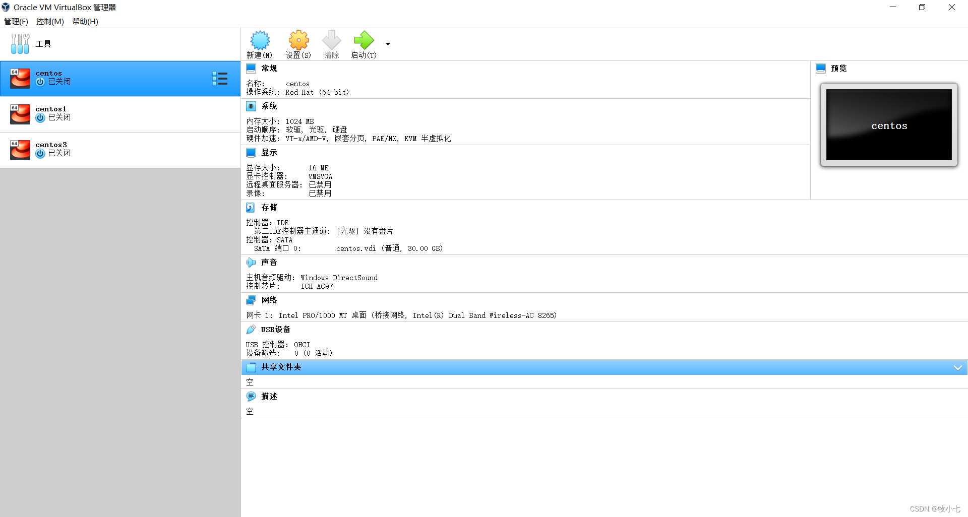Click the VirtualBox title bar logo
Screen dimensions: 968x517
[x=6, y=7]
